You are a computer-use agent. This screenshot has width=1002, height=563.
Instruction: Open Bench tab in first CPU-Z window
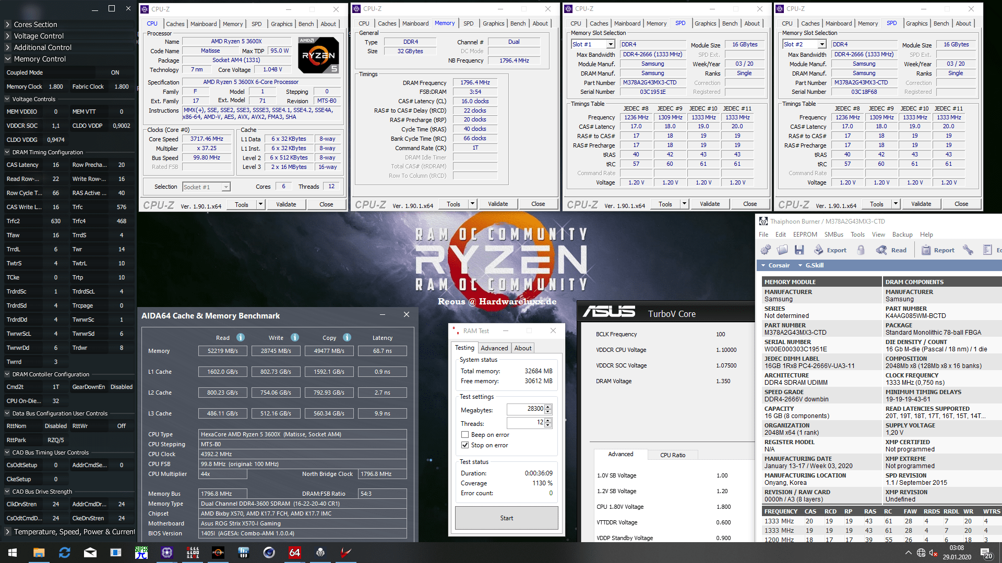click(306, 24)
